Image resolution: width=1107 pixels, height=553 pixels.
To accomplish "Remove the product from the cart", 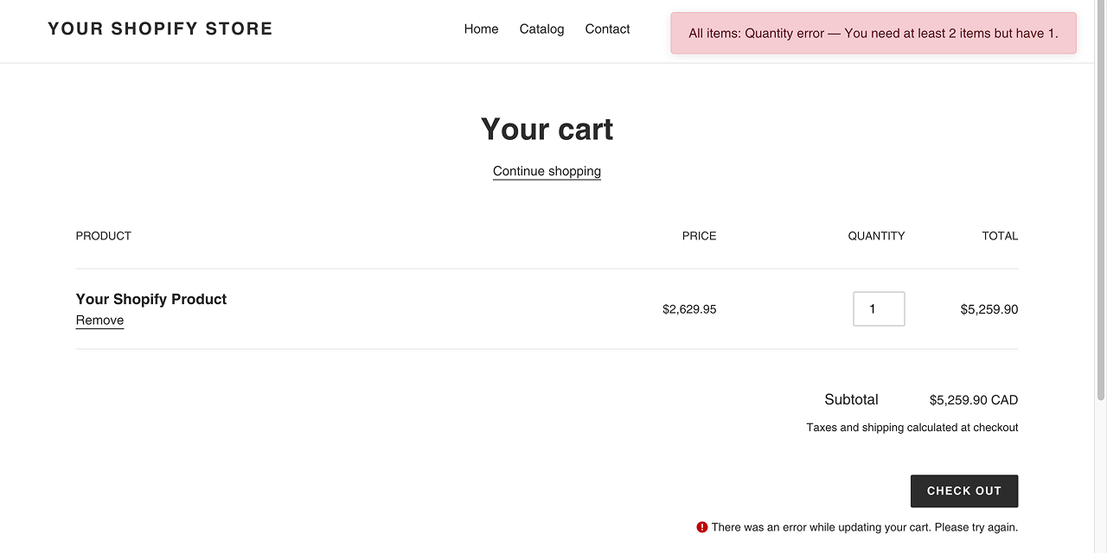I will pyautogui.click(x=99, y=321).
